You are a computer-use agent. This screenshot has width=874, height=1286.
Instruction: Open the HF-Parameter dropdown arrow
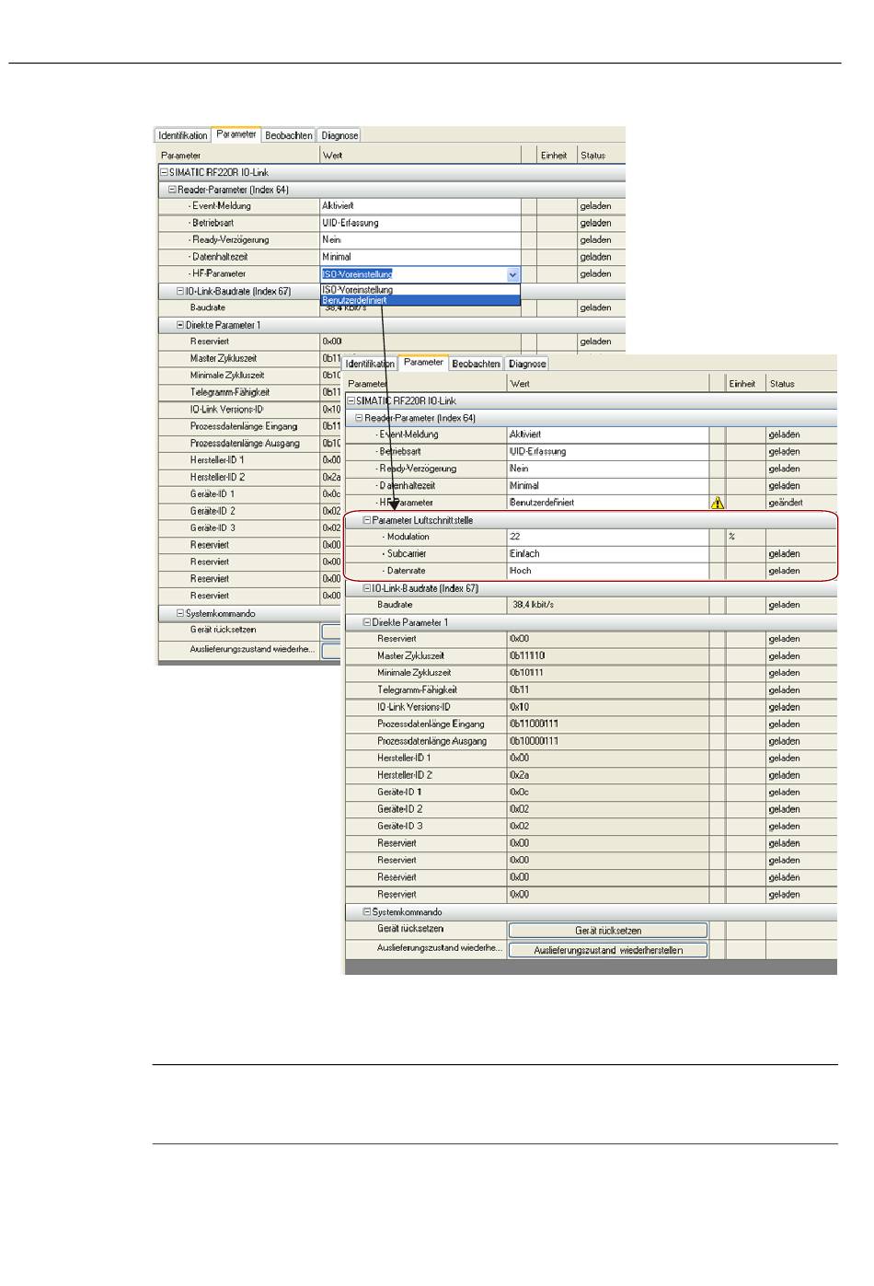tap(512, 274)
